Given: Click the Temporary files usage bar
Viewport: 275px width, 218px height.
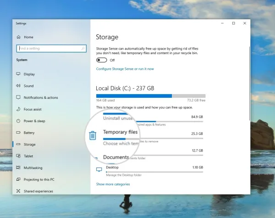Looking at the screenshot, I should [153, 139].
